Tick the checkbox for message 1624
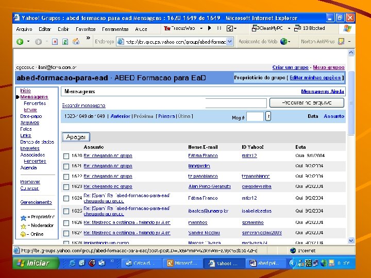Viewport: 371px width, 278px height. [66, 198]
